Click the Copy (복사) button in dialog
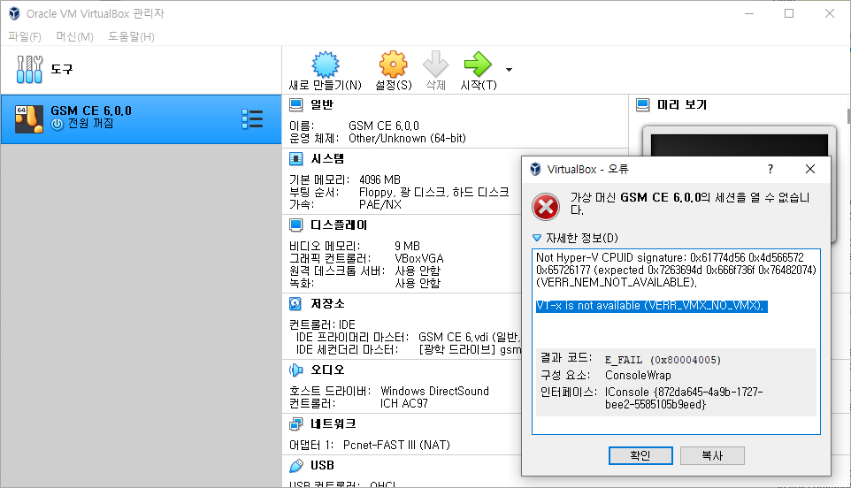 click(712, 455)
